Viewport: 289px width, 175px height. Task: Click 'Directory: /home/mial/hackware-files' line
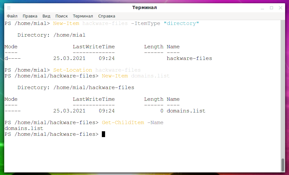pyautogui.click(x=76, y=87)
